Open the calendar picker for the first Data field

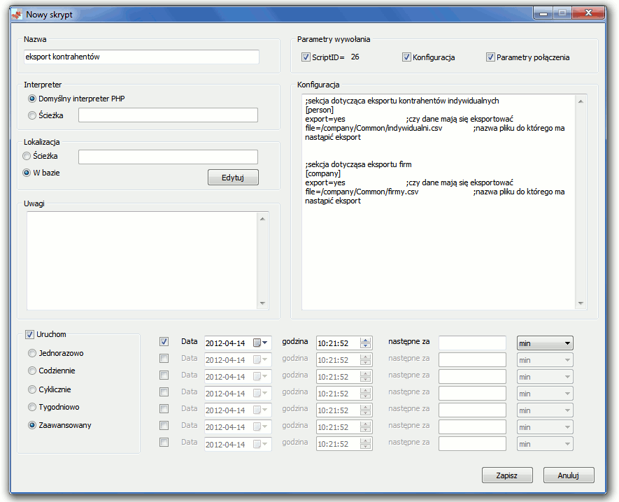tap(257, 343)
